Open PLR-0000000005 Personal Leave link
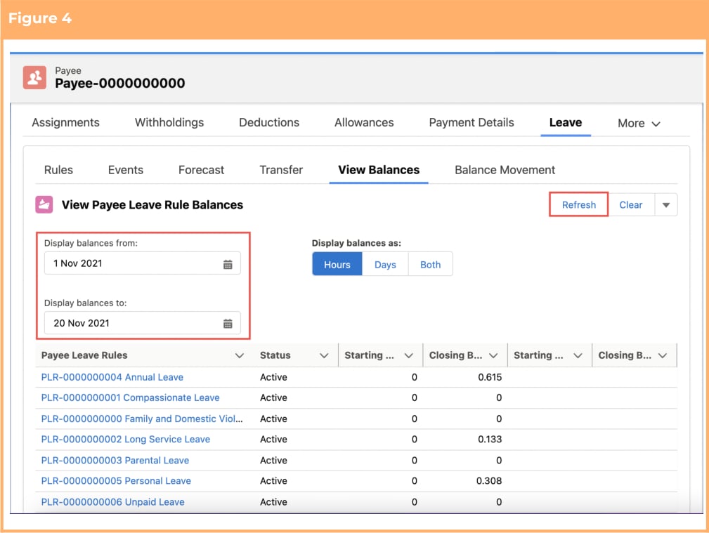This screenshot has width=709, height=533. tap(116, 481)
